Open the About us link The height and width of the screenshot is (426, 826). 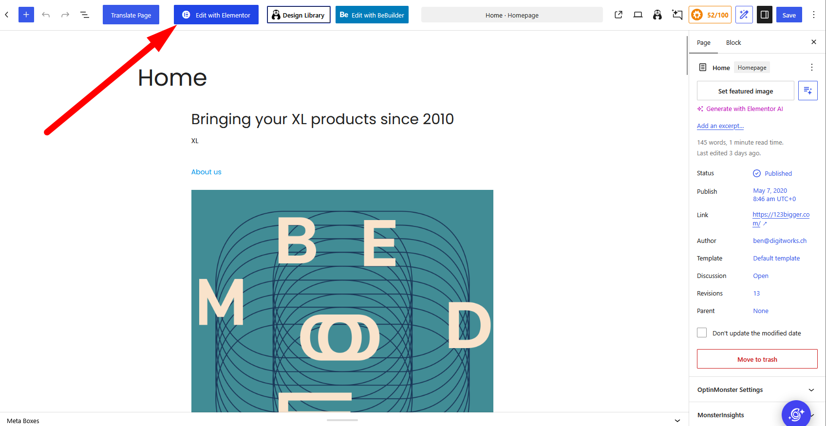coord(206,172)
